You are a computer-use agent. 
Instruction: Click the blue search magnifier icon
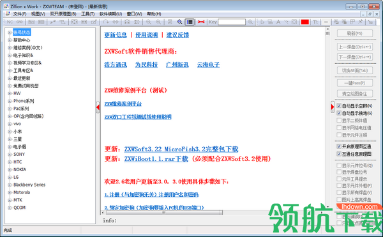(180, 22)
